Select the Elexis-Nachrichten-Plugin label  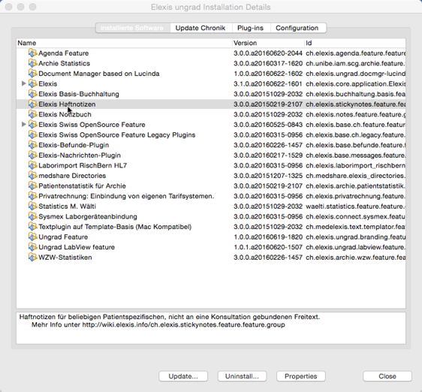point(80,155)
